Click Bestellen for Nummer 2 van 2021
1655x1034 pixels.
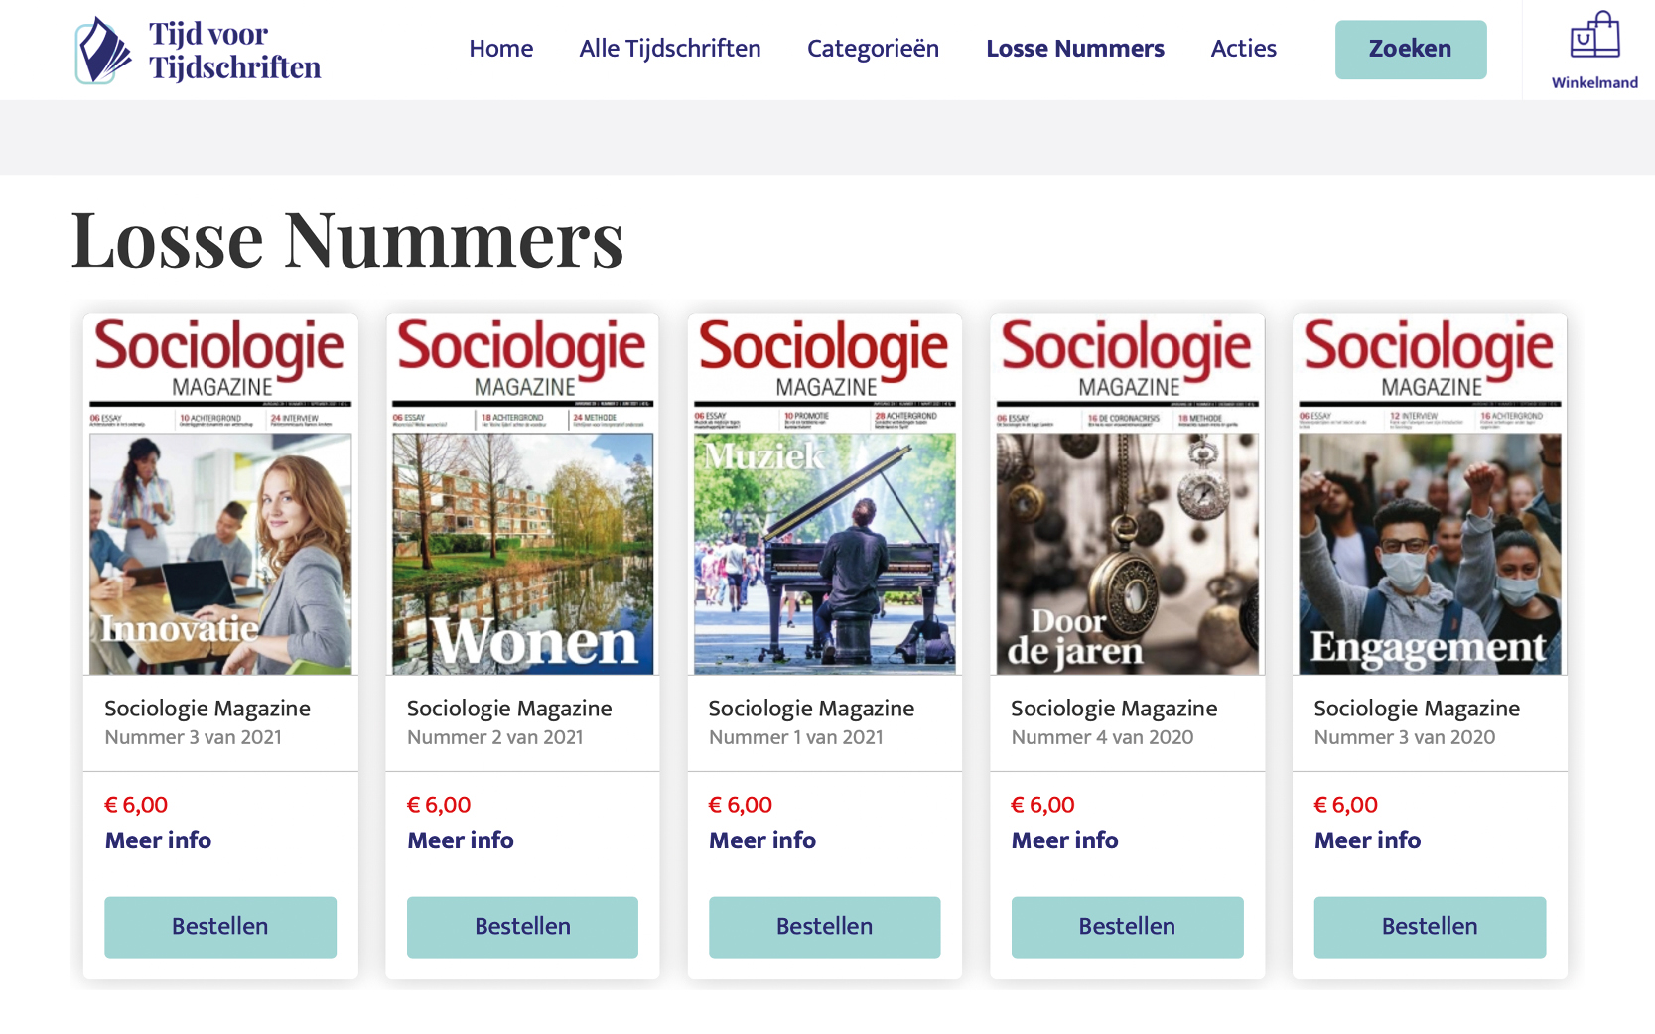coord(522,927)
